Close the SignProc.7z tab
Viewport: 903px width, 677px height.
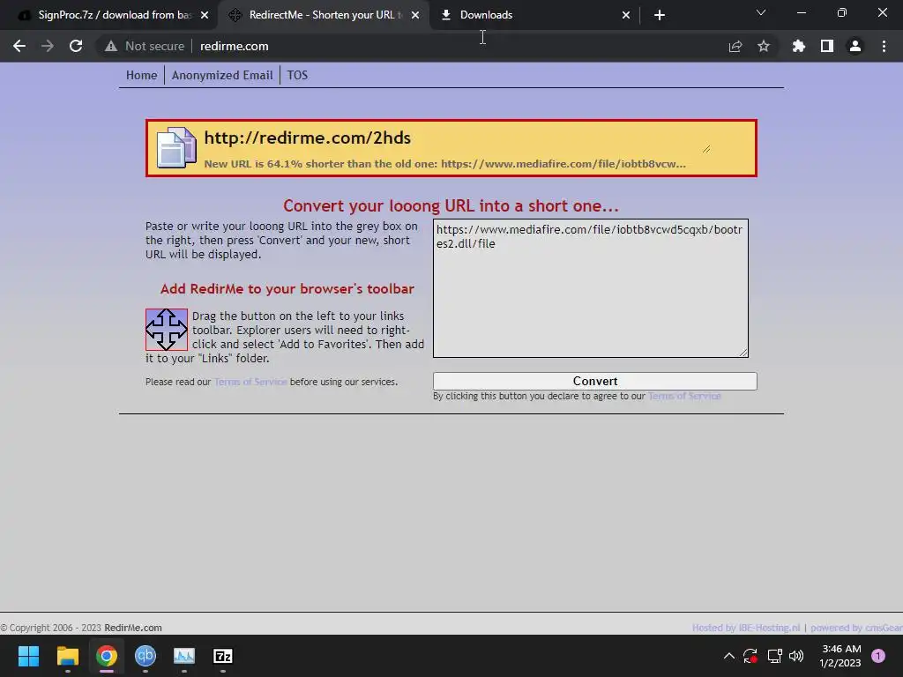(205, 15)
